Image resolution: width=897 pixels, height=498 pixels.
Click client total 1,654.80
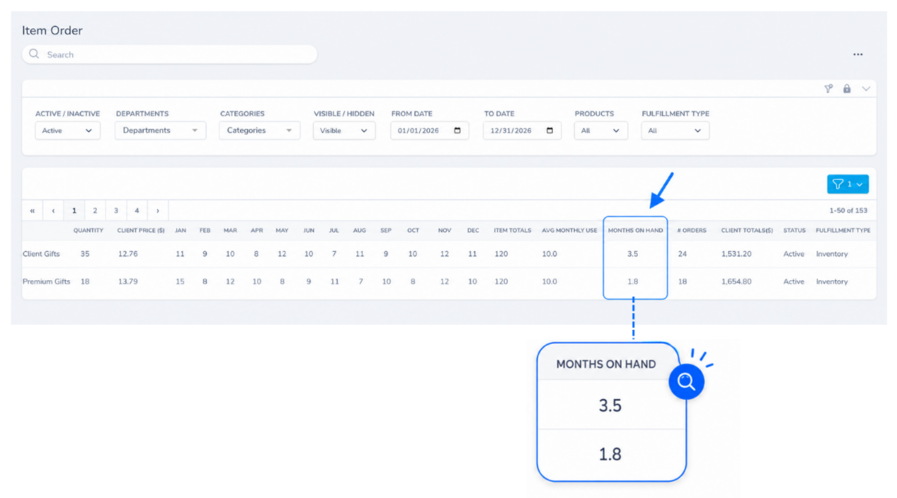point(736,282)
